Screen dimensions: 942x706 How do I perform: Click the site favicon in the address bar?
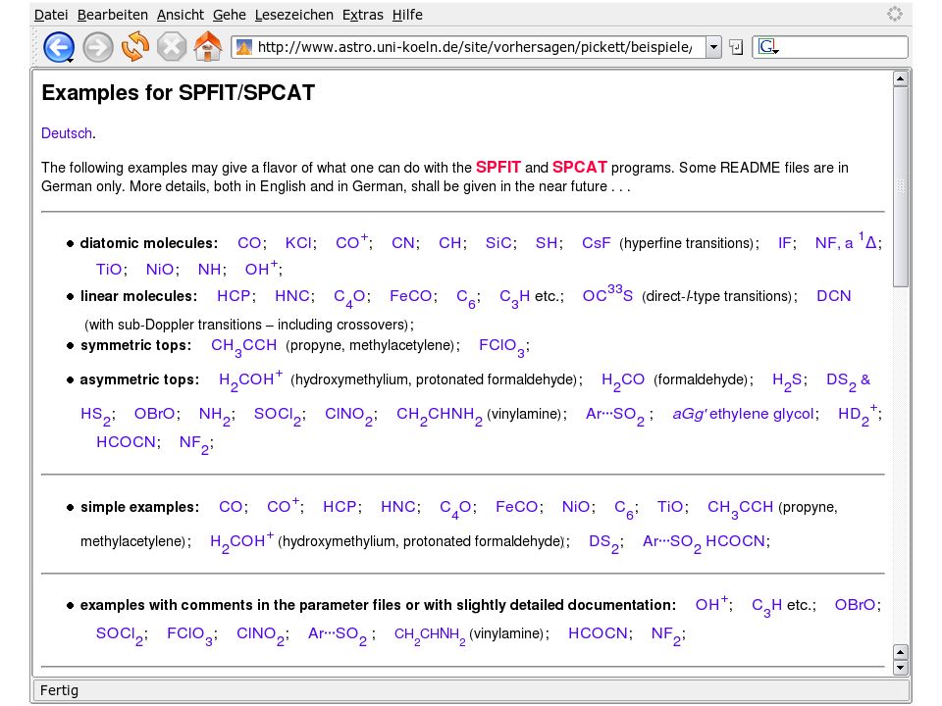point(244,47)
